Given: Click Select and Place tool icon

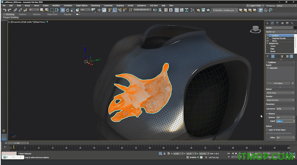Looking at the screenshot, I should [x=77, y=10].
